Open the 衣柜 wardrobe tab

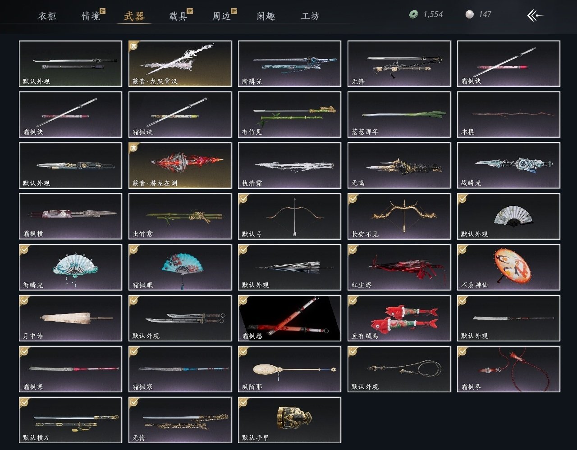47,16
